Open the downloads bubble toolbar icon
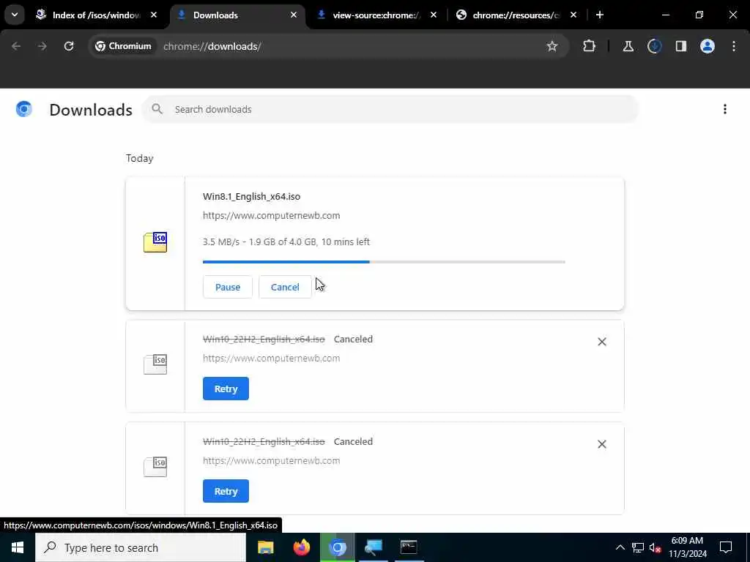This screenshot has height=562, width=750. tap(654, 46)
